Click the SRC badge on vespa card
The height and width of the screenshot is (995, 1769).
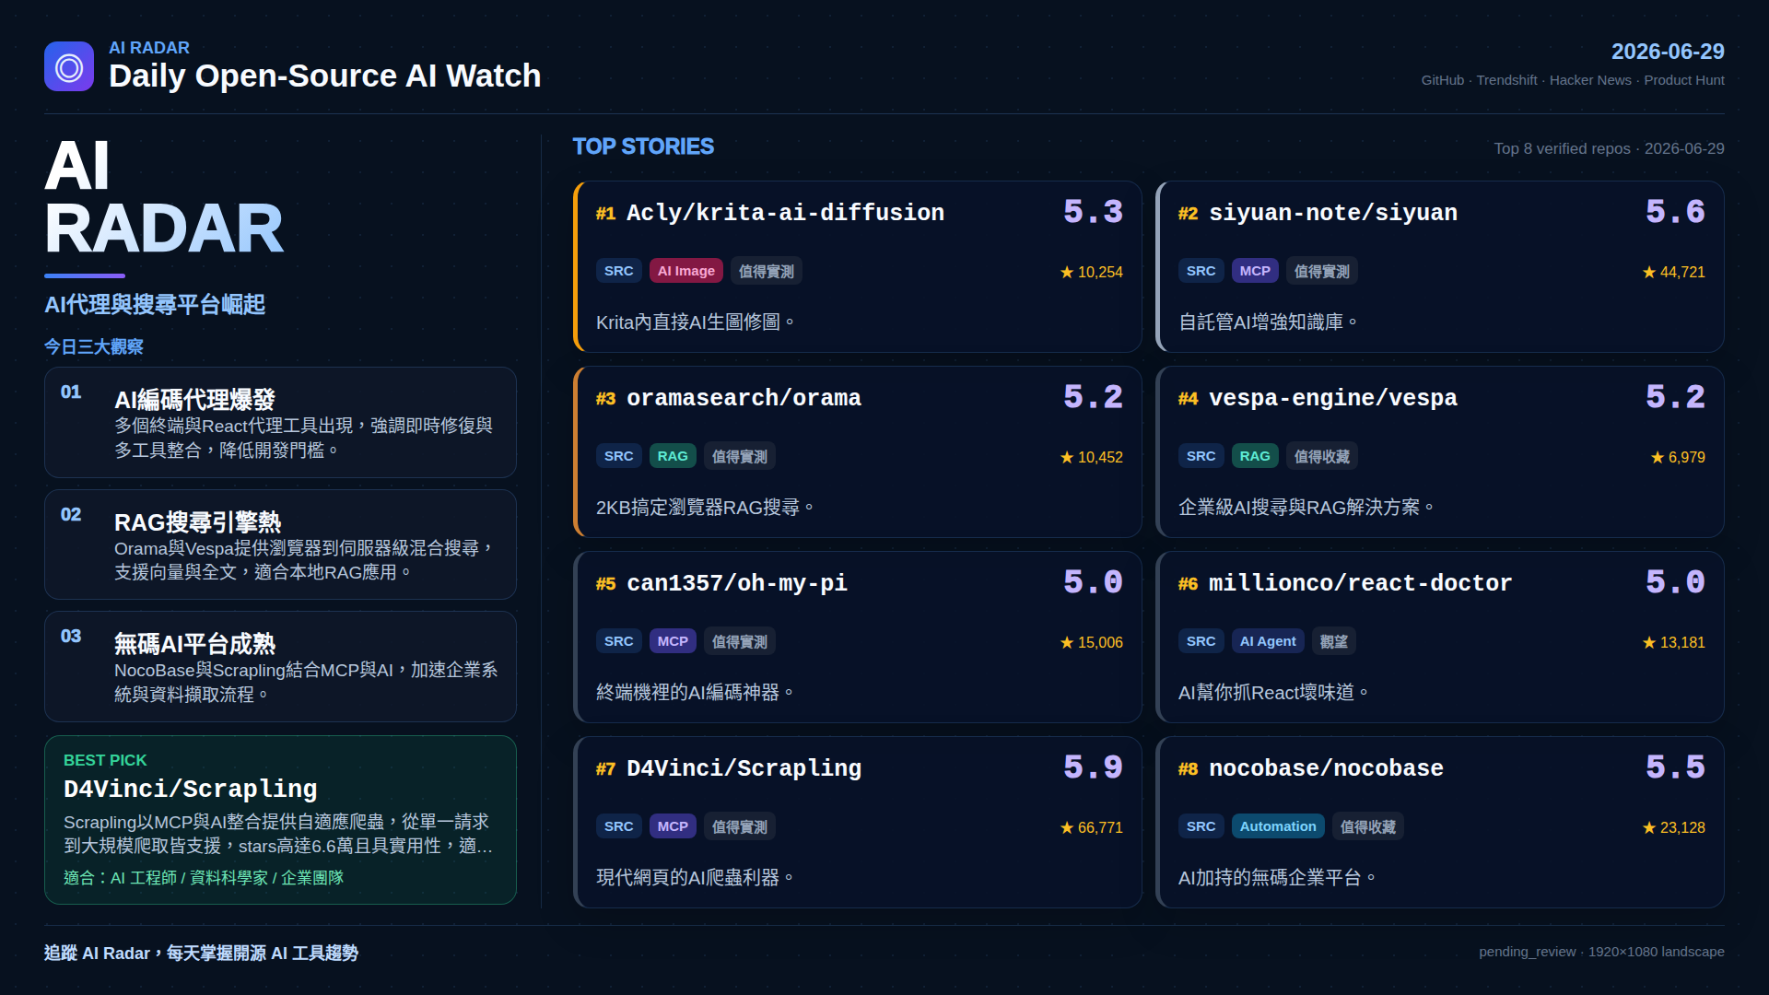(1201, 456)
